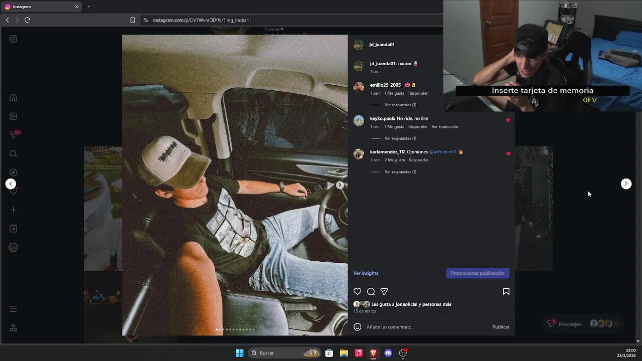View '2 Me gusta' on karlamendez_112's comment
642x361 pixels.
pos(395,160)
